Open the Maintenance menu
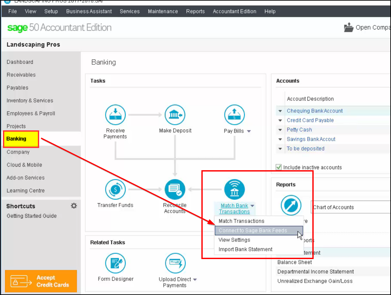 [x=163, y=11]
